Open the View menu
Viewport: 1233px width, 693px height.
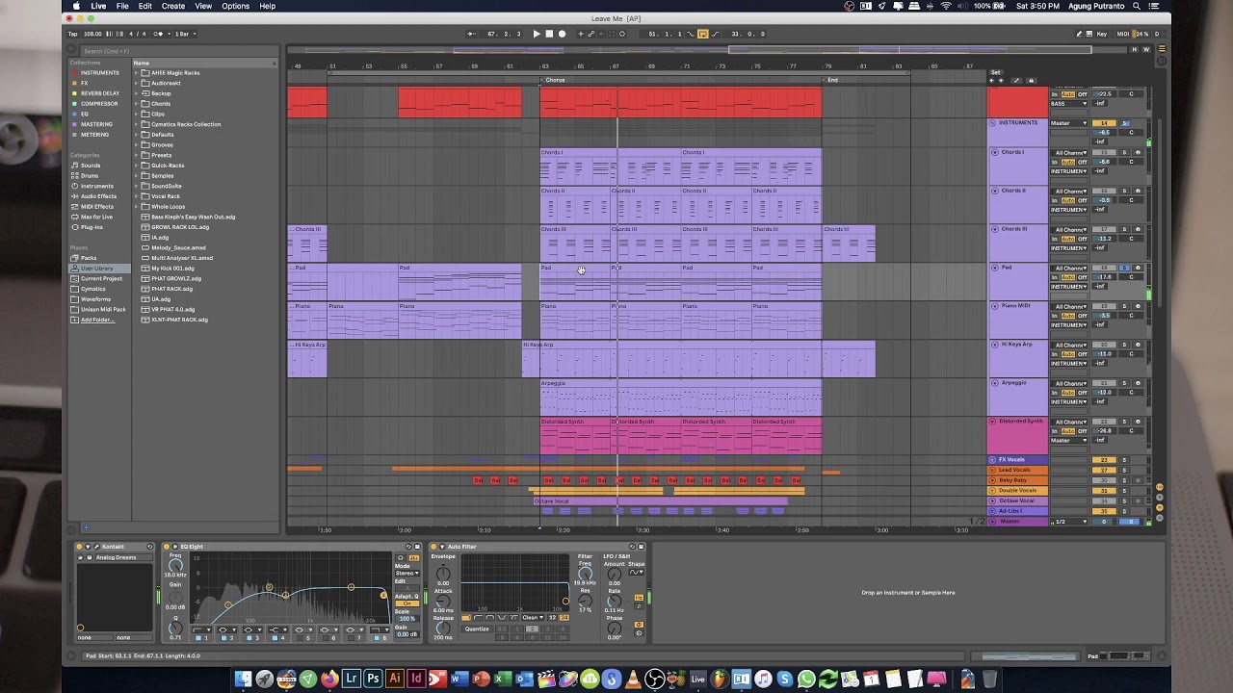click(203, 6)
